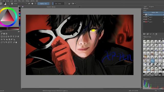
Task: Open the Settings menu
Action: [x=27, y=1]
